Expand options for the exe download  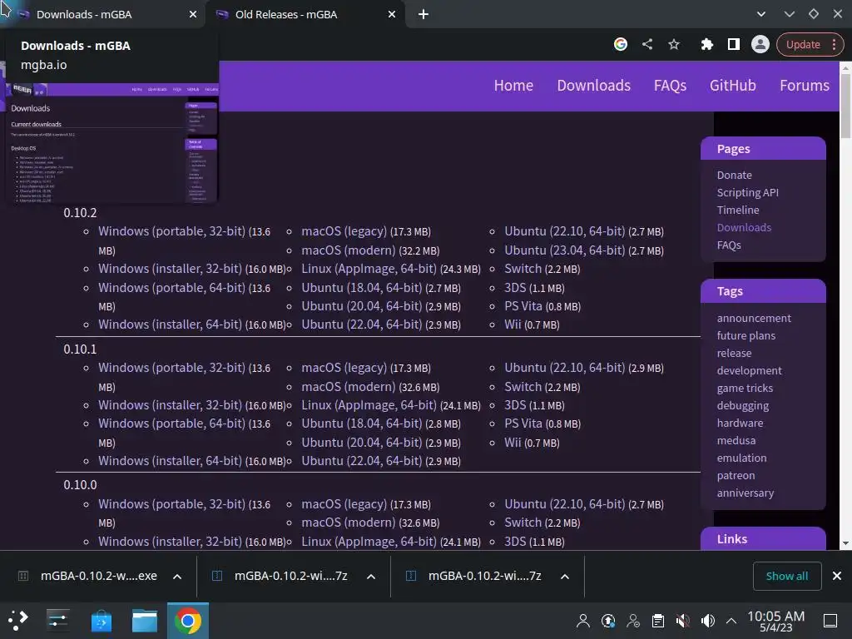coord(177,577)
